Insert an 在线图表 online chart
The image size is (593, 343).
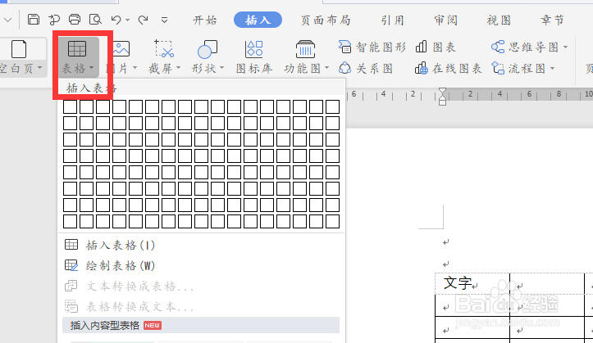448,68
